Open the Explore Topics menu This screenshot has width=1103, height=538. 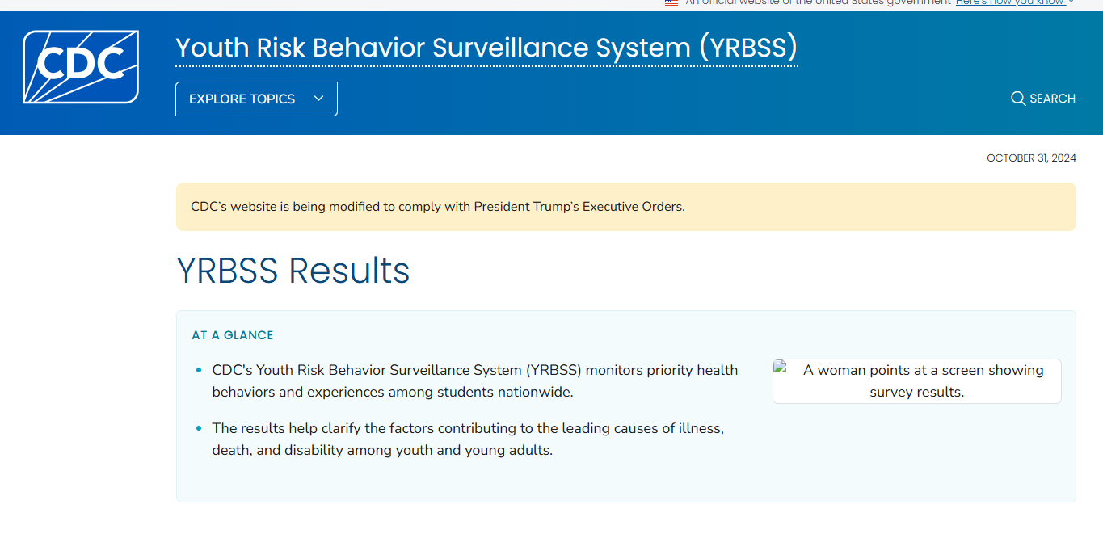(242, 99)
